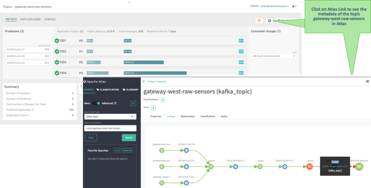Click the 62KB in bar for P2
Image resolution: width=371 pixels, height=188 pixels.
pyautogui.click(x=94, y=62)
